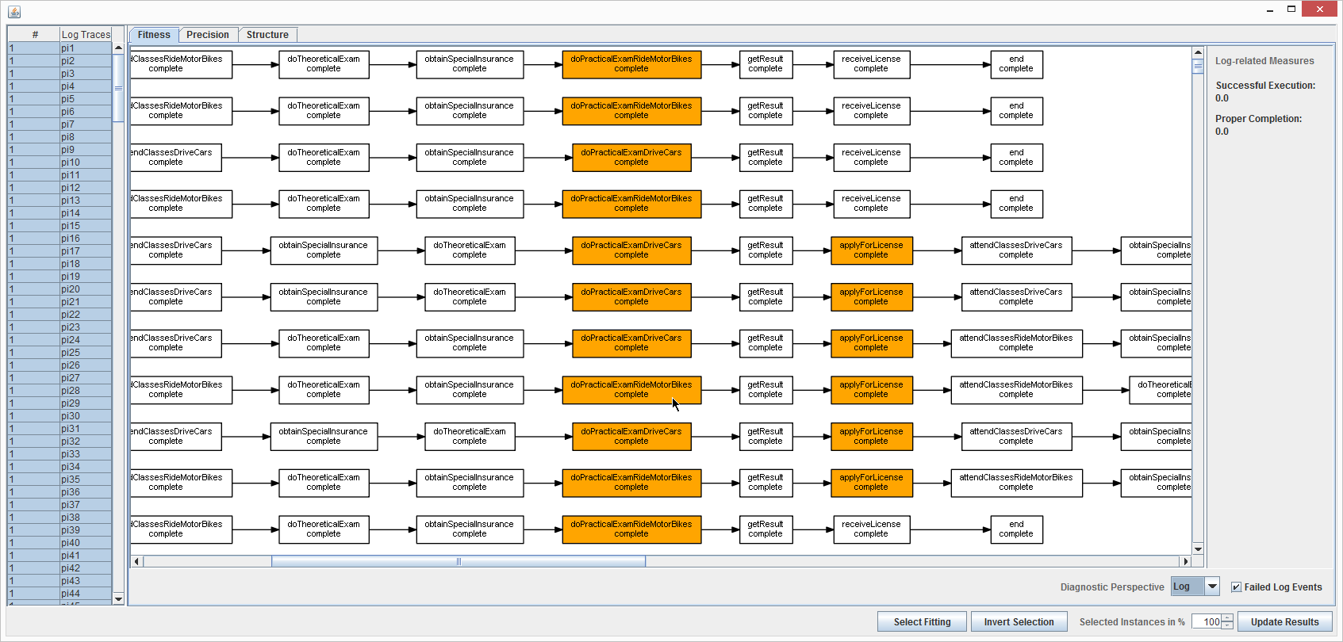Click the Successful Execution label
1343x642 pixels.
(1265, 86)
